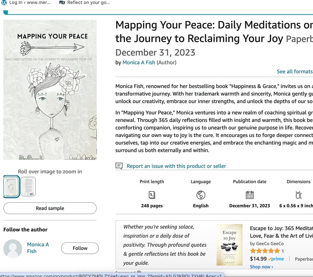Click the dimensions icon
The height and width of the screenshot is (277, 313).
coord(298,195)
